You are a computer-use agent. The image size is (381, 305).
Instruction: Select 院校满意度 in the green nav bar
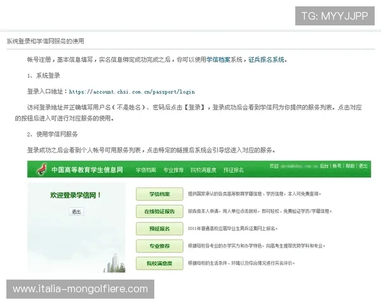coord(203,170)
